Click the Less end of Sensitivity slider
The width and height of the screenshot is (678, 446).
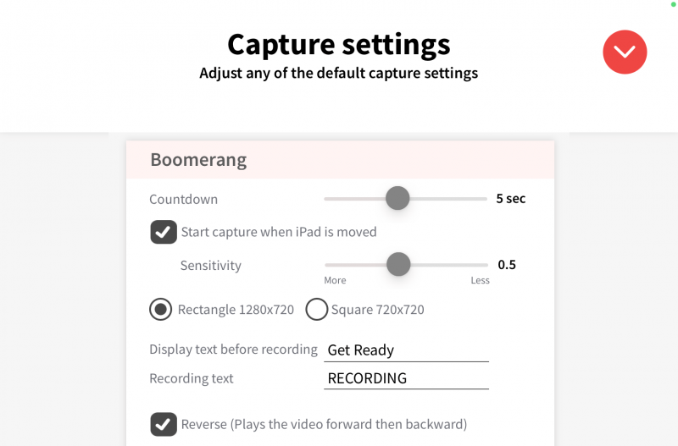click(480, 280)
